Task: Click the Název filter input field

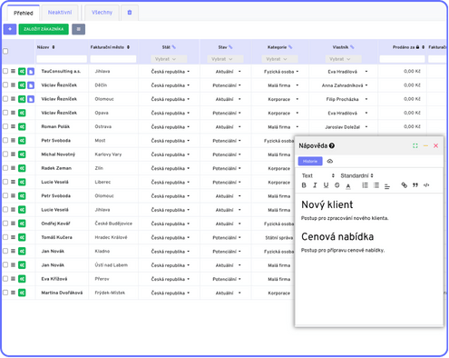Action: pos(62,59)
